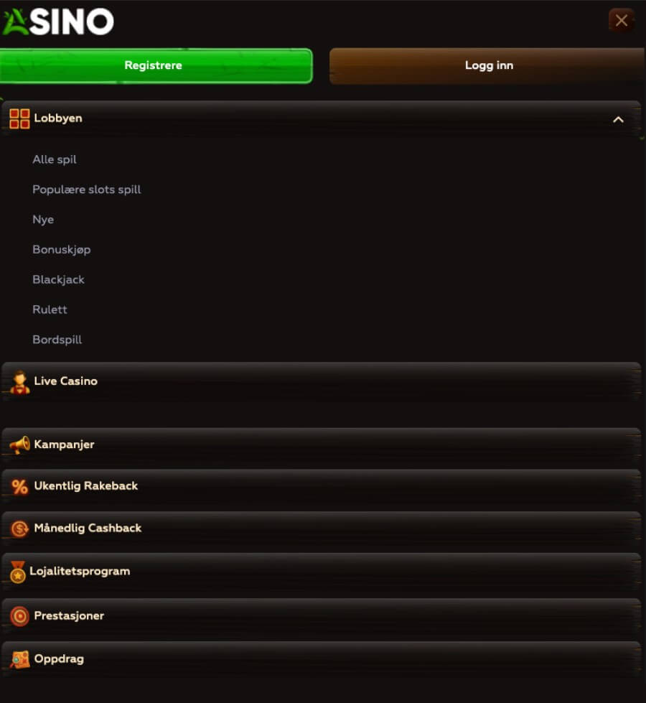Screen dimensions: 646x703
Task: Click the Asino logo
Action: 58,22
